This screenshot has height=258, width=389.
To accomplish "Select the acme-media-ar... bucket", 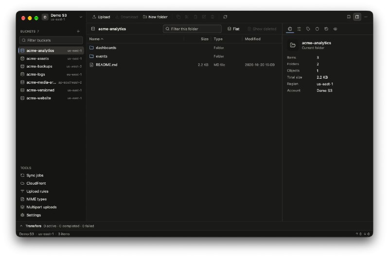I will (x=51, y=82).
